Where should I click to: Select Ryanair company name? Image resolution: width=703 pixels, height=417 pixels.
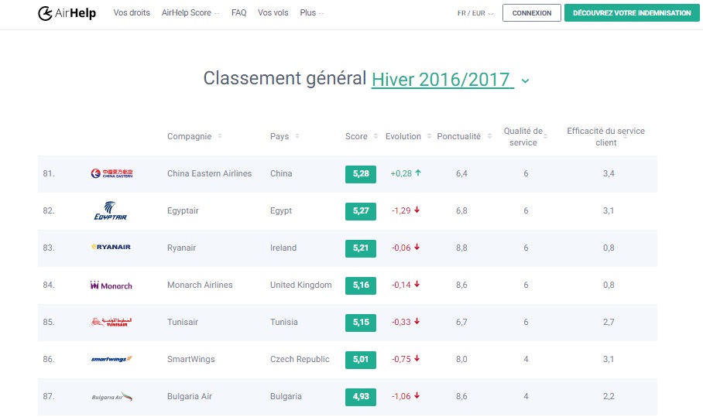click(182, 248)
